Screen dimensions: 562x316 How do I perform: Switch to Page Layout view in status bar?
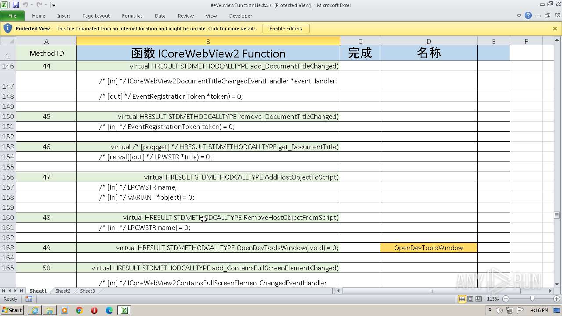pyautogui.click(x=470, y=299)
